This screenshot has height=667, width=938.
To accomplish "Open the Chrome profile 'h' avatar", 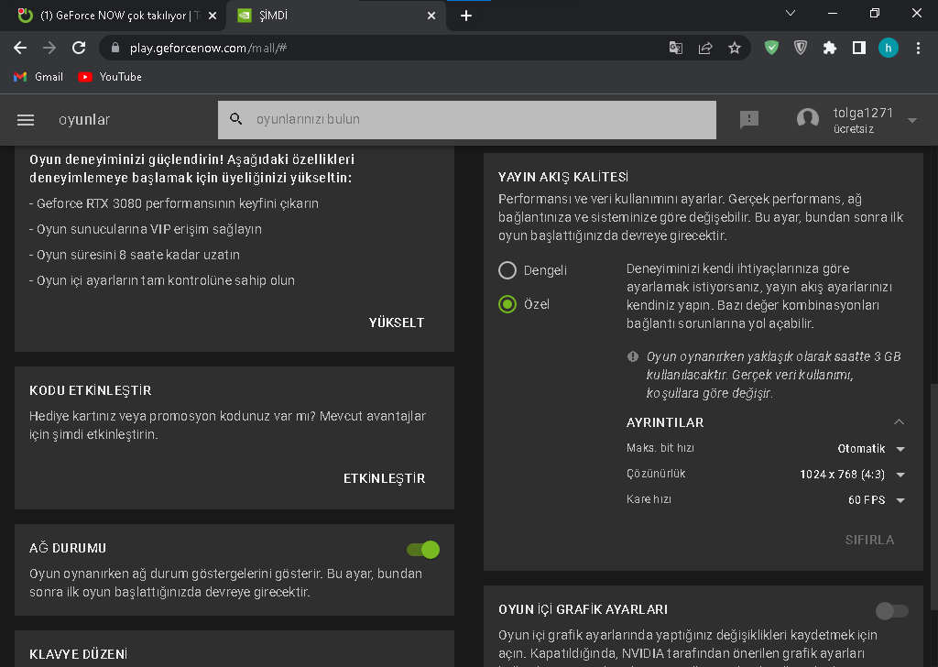I will 889,48.
